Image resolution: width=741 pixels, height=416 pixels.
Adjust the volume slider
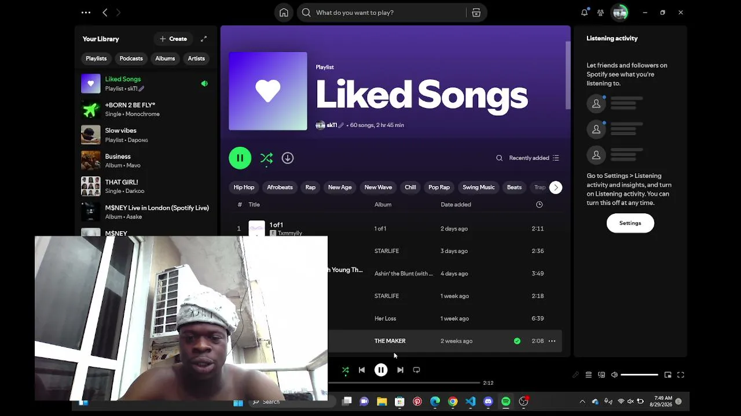point(639,375)
